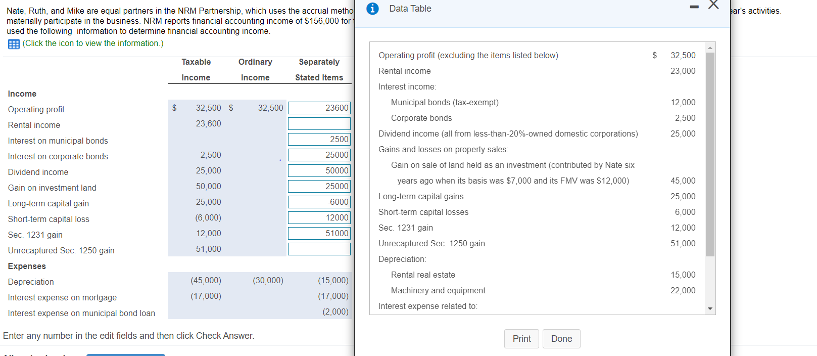817x356 pixels.
Task: Click the 'Depreciation' expense row label
Action: tap(31, 282)
